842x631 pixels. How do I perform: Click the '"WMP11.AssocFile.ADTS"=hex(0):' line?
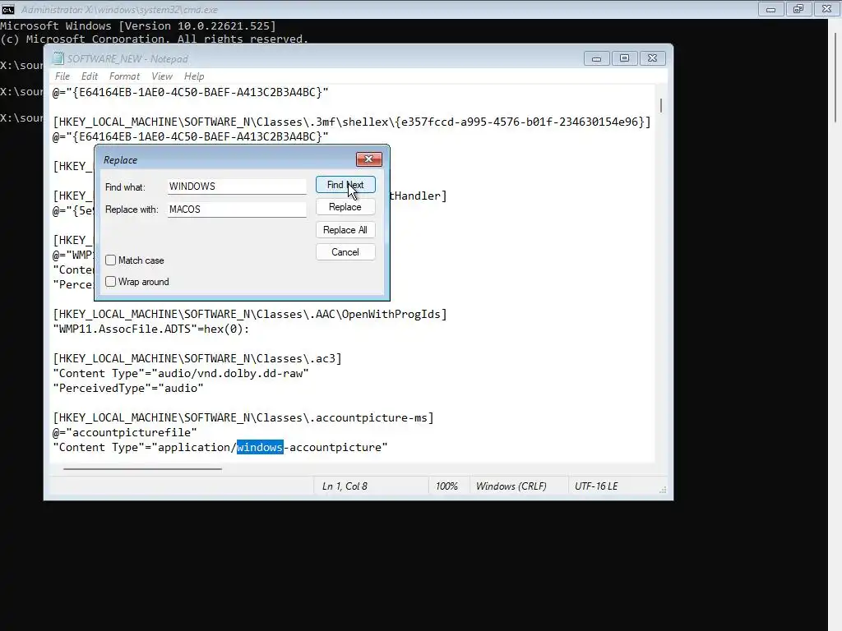151,329
